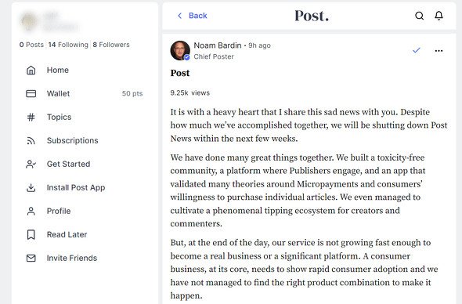View the 14 Following list
The width and height of the screenshot is (462, 304).
(x=68, y=45)
